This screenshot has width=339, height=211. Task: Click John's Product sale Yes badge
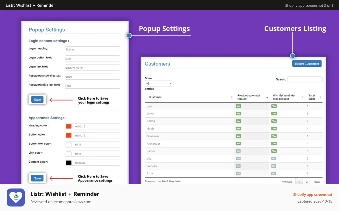pyautogui.click(x=238, y=106)
